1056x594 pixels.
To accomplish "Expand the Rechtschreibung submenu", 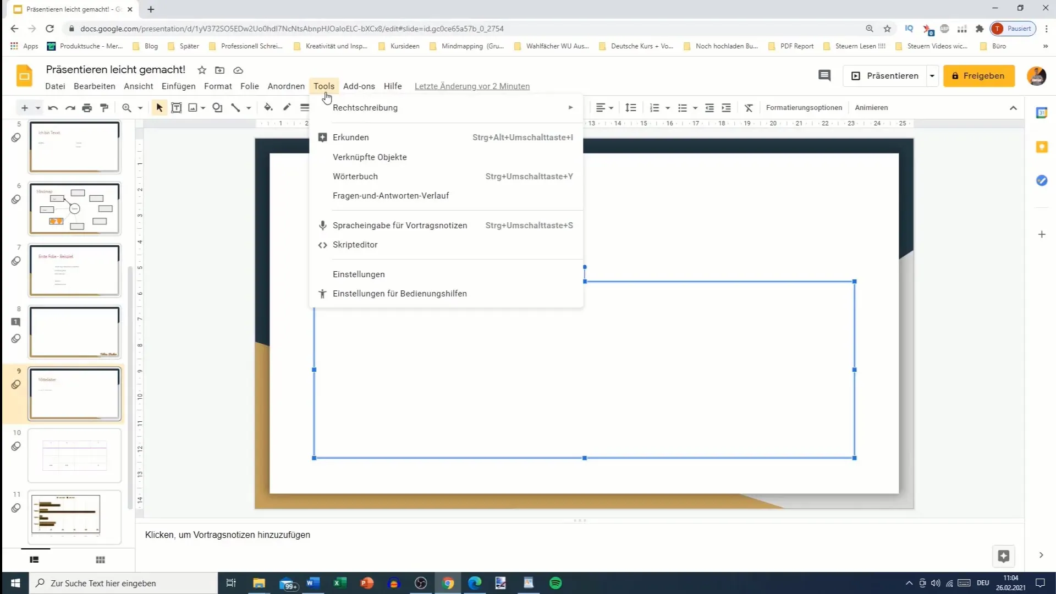I will (446, 108).
